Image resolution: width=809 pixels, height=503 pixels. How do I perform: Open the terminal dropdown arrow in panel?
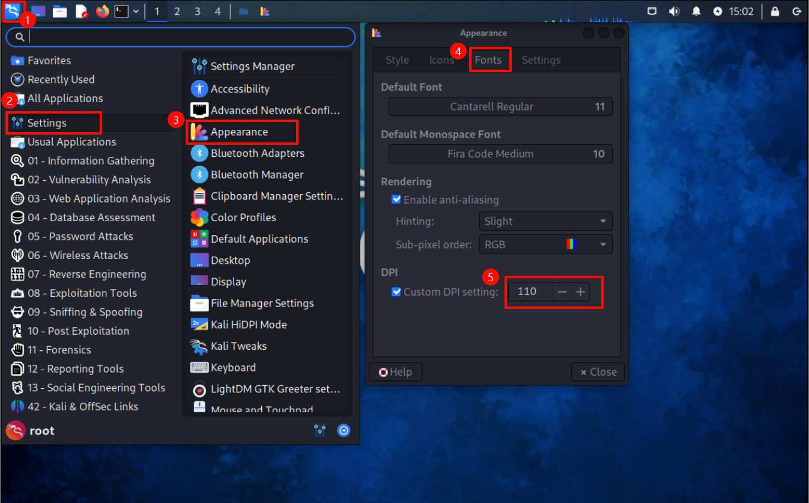point(136,11)
